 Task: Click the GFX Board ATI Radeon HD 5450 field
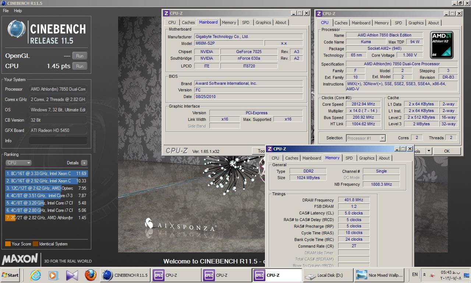[x=58, y=130]
